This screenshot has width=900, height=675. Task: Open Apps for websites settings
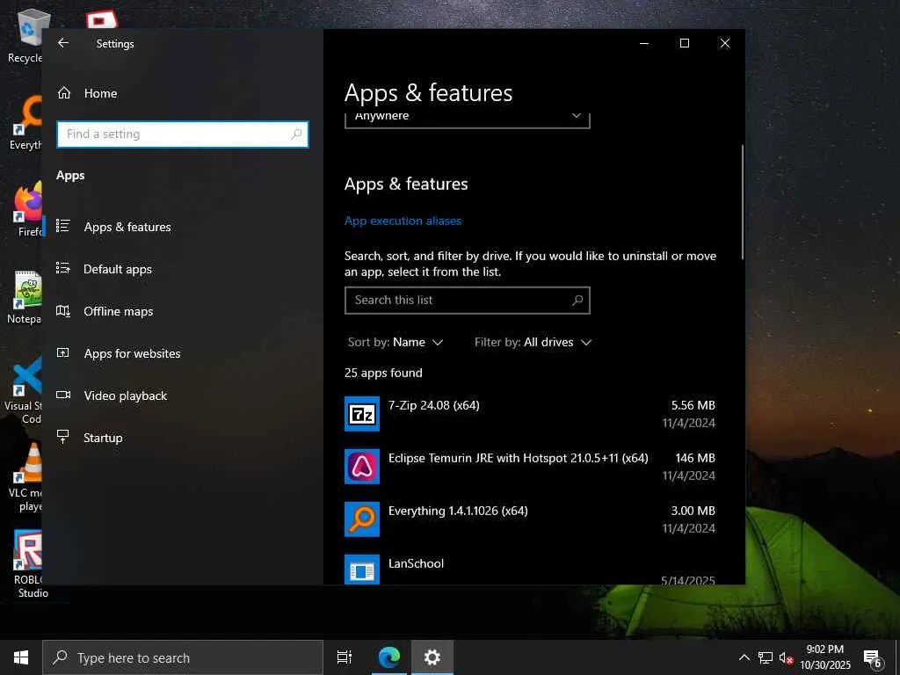click(132, 353)
